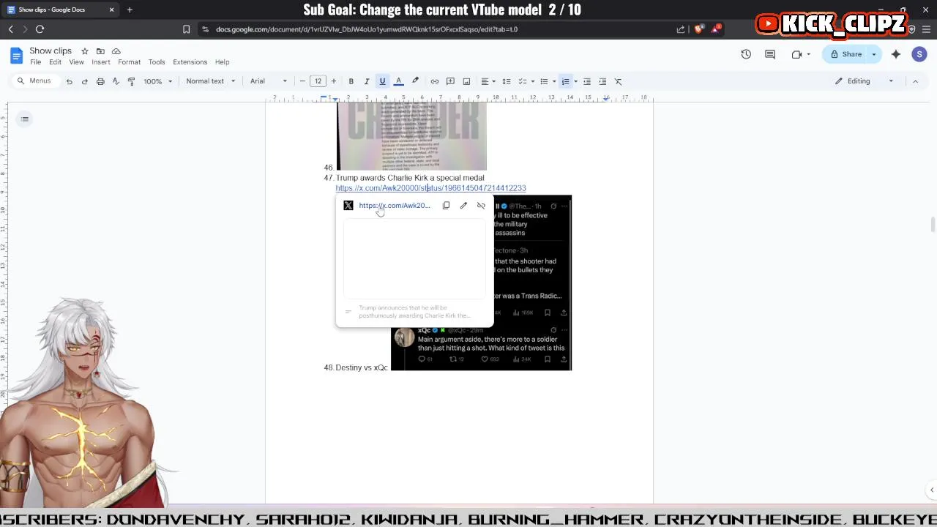Collapse the toolbar with the chevron

(x=915, y=81)
